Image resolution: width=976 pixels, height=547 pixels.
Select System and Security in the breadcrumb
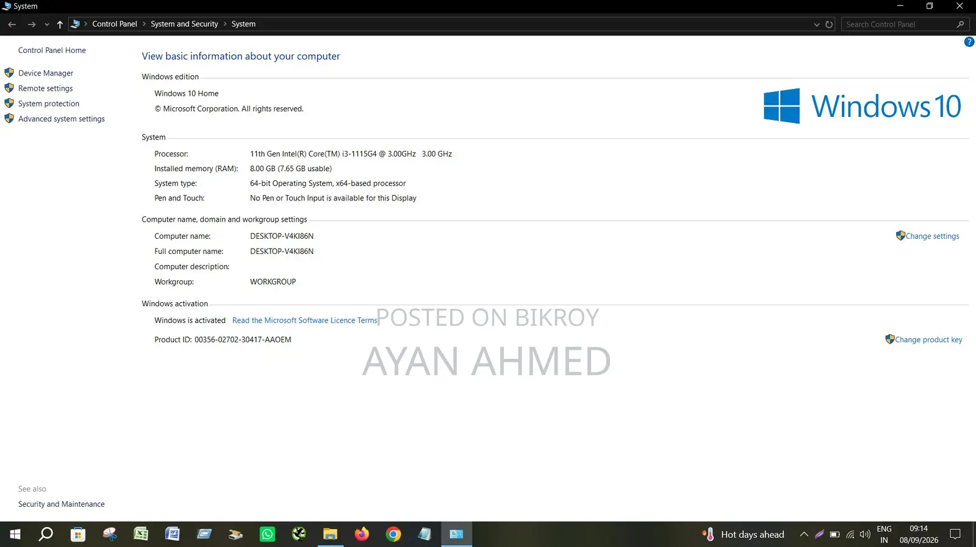(184, 24)
